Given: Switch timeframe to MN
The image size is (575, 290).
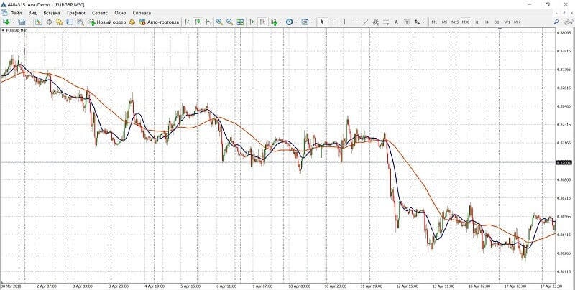Looking at the screenshot, I should (517, 22).
